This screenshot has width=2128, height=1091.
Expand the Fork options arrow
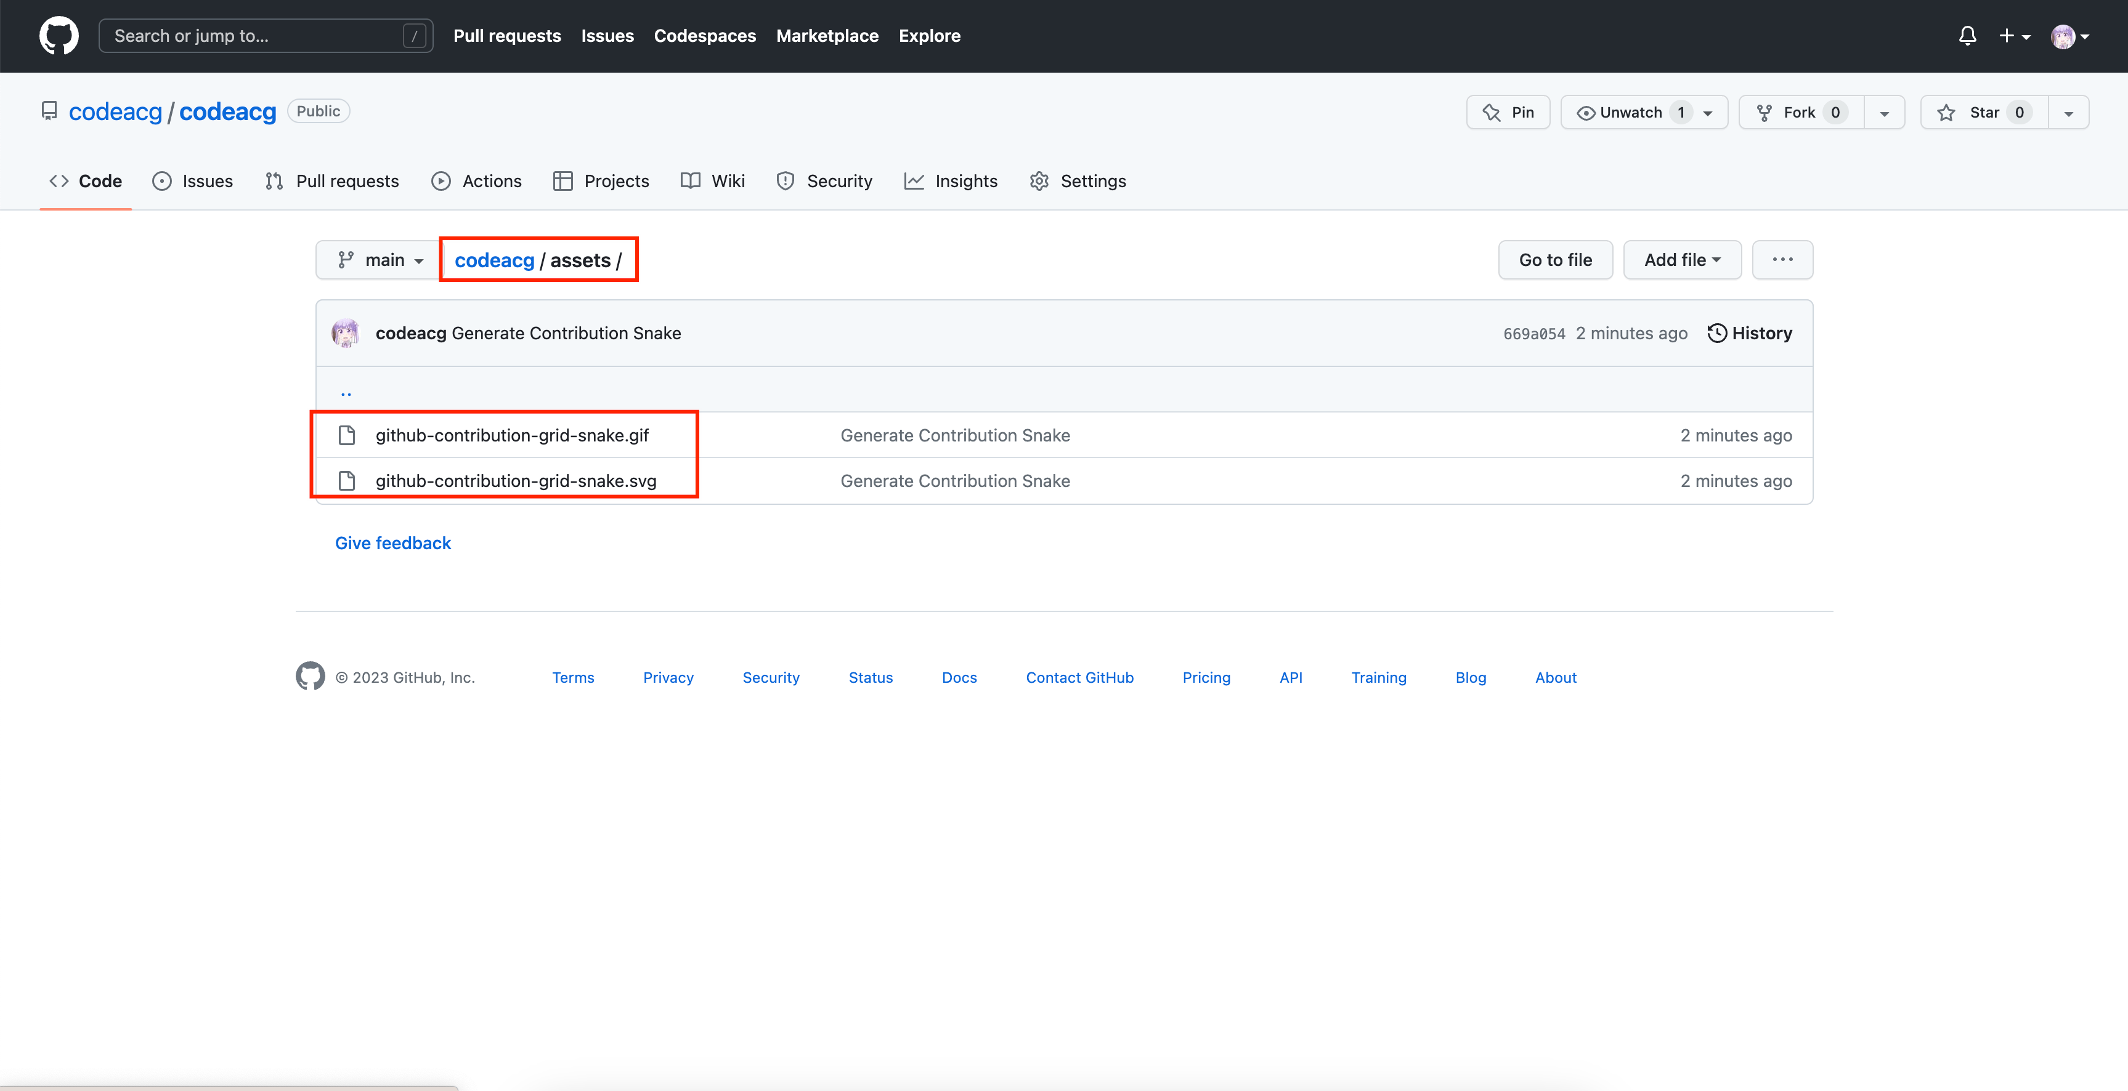click(x=1884, y=112)
